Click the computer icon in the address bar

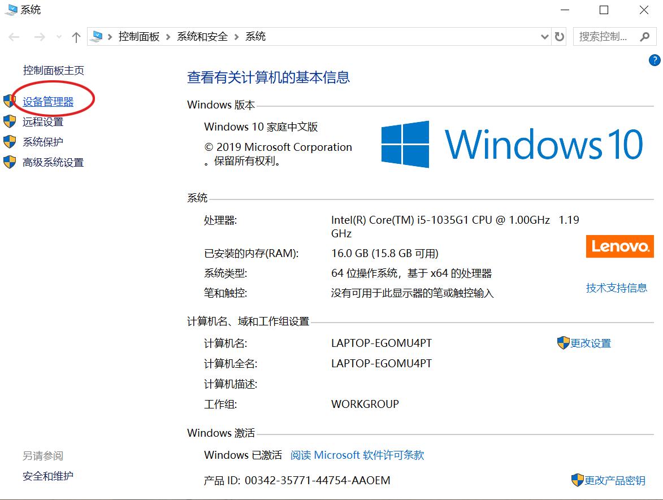[x=97, y=36]
